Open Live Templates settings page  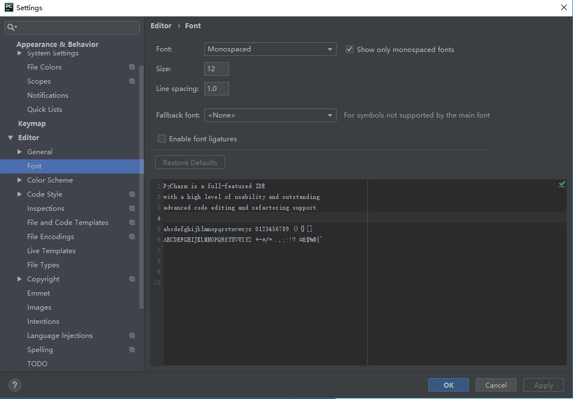click(51, 251)
